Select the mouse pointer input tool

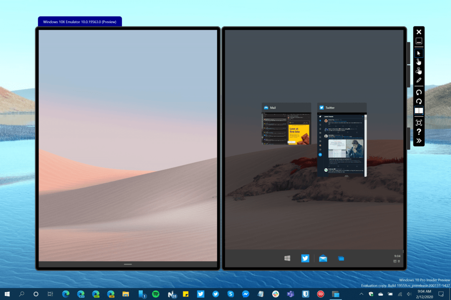coord(418,52)
